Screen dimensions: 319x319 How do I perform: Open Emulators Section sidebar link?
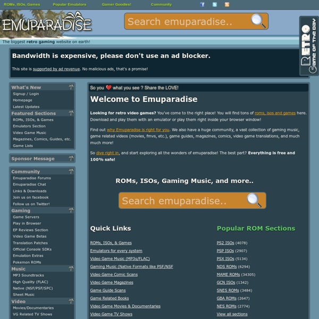click(29, 126)
